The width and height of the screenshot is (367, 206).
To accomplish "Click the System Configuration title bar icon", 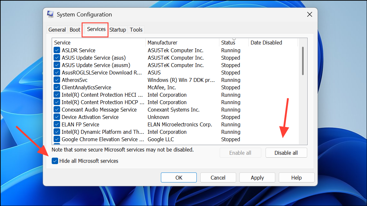I will point(50,14).
